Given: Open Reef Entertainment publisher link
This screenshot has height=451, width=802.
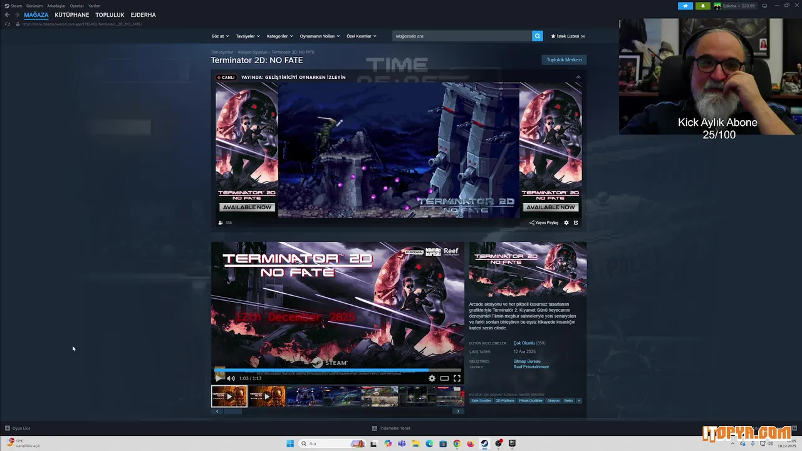Looking at the screenshot, I should point(531,367).
